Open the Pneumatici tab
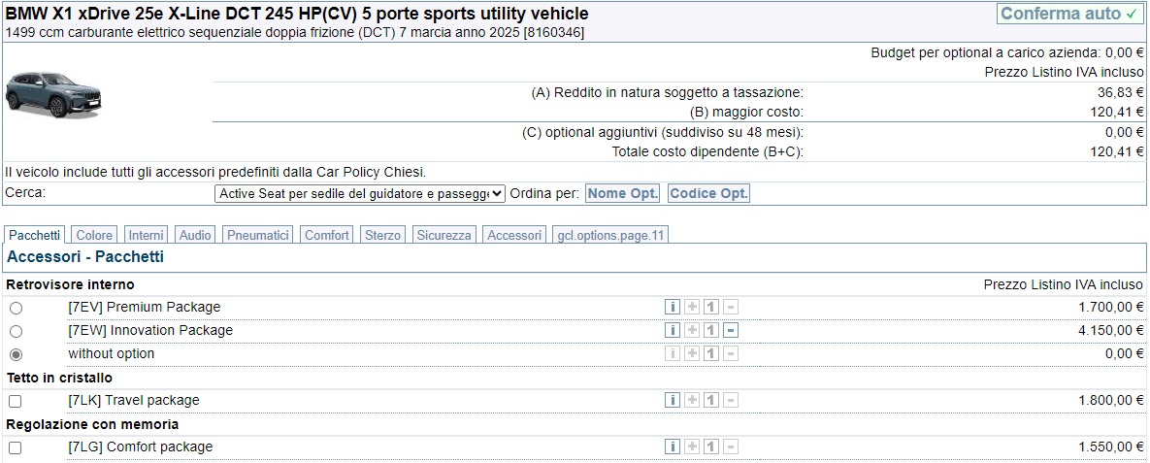Screen dimensions: 1150x463 click(258, 235)
